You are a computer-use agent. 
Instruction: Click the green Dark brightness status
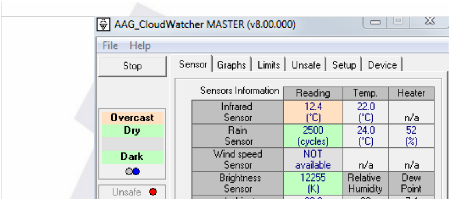pyautogui.click(x=132, y=157)
